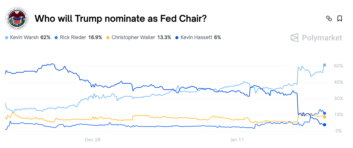Image resolution: width=353 pixels, height=148 pixels.
Task: Click the Rick Rieder legend dot
Action: pos(56,38)
